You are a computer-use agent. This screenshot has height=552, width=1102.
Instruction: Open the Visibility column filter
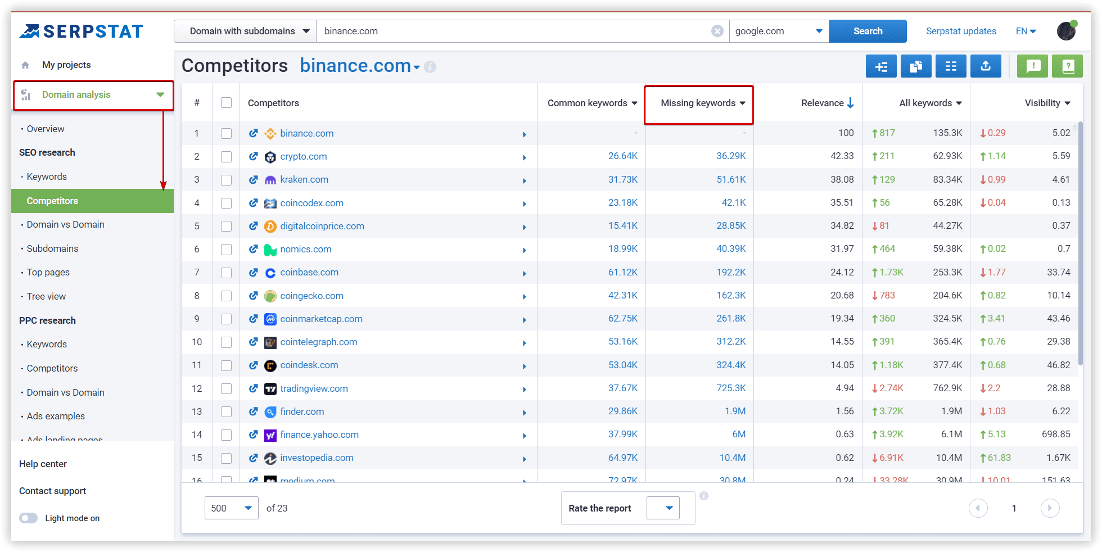pos(1068,103)
